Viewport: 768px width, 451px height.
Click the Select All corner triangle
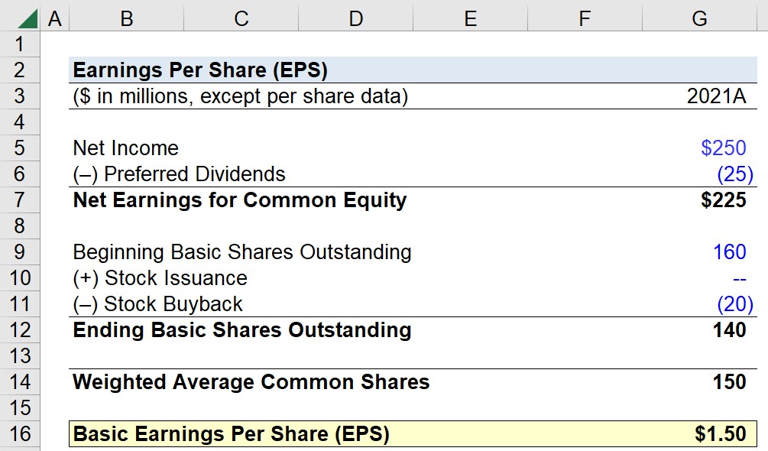click(27, 18)
